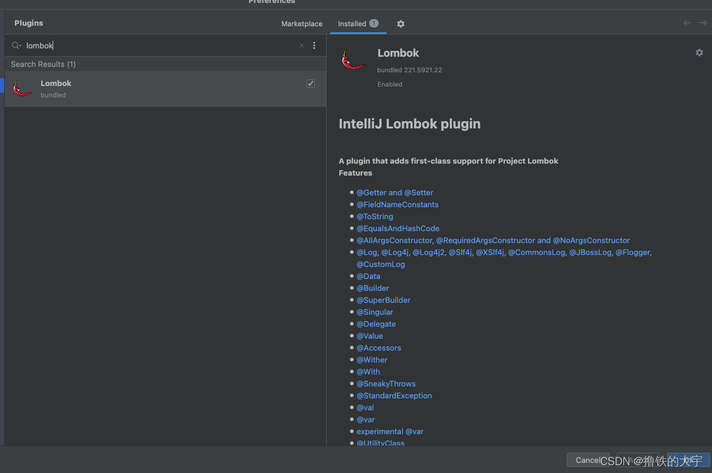The width and height of the screenshot is (712, 473).
Task: Uncheck the Lombok enabled checkbox
Action: 311,84
